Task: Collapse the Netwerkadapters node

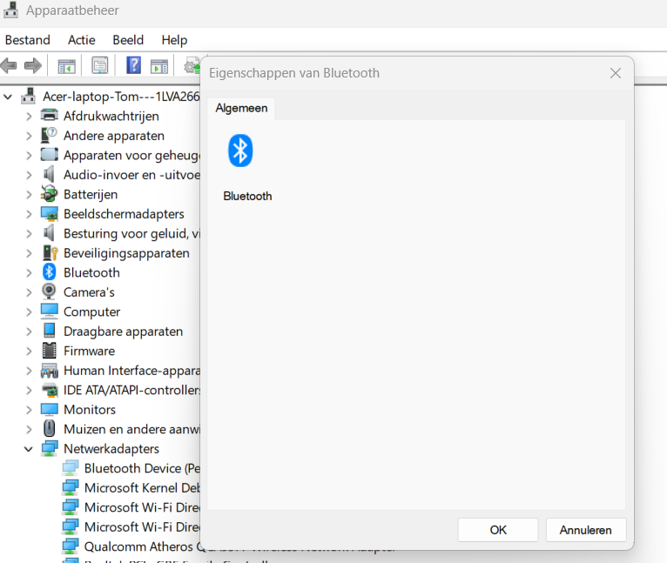Action: 29,449
